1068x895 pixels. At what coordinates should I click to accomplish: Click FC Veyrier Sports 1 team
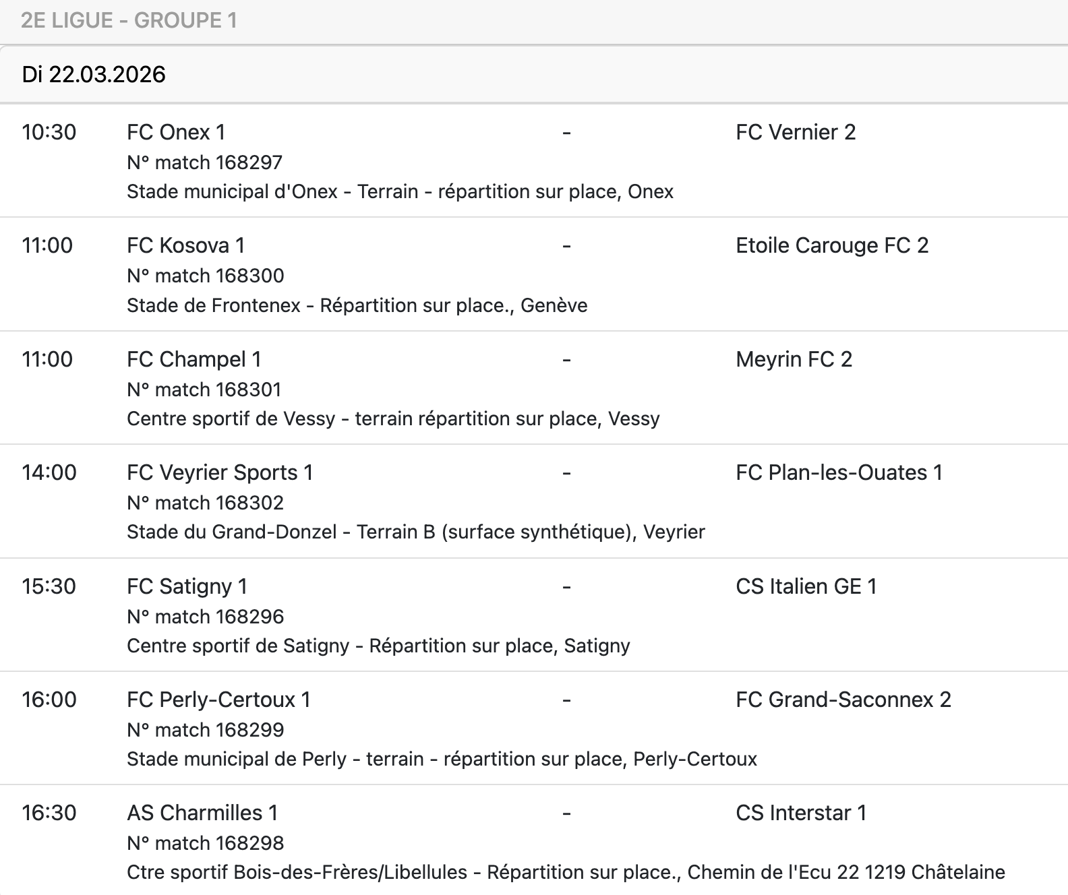click(x=220, y=472)
